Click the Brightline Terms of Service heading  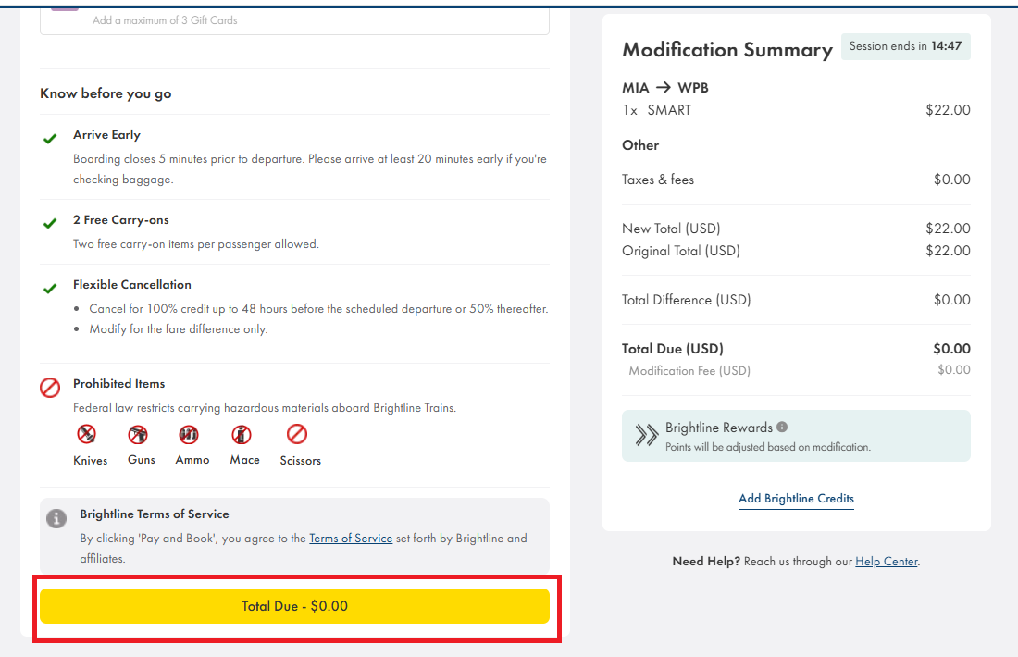click(x=155, y=514)
